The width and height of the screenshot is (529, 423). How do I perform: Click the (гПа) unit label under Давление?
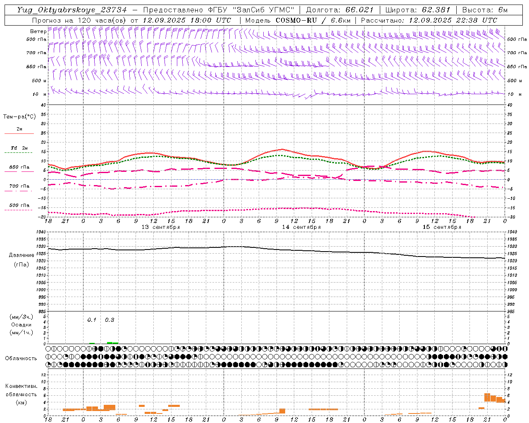click(21, 264)
